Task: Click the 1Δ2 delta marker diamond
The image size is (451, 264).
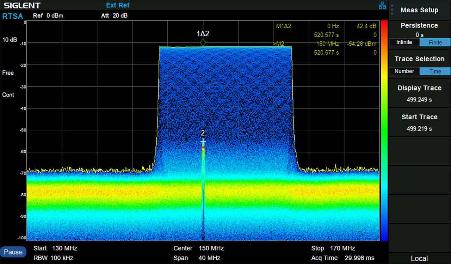Action: [x=203, y=42]
